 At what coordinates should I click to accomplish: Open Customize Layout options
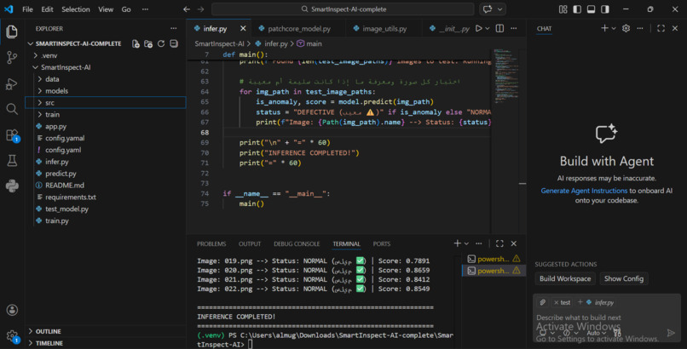tap(563, 9)
